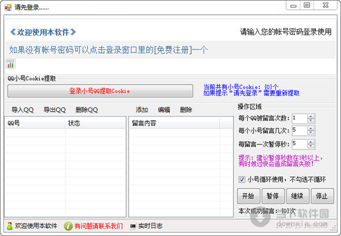
Task: Increase 每留言一次暂停秒 with up arrow
Action: click(311, 142)
